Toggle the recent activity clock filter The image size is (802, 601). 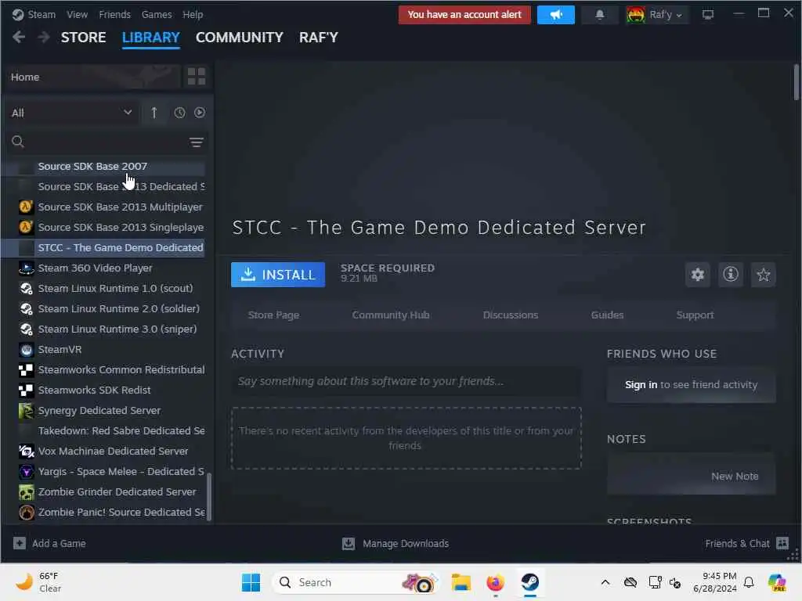pos(179,113)
